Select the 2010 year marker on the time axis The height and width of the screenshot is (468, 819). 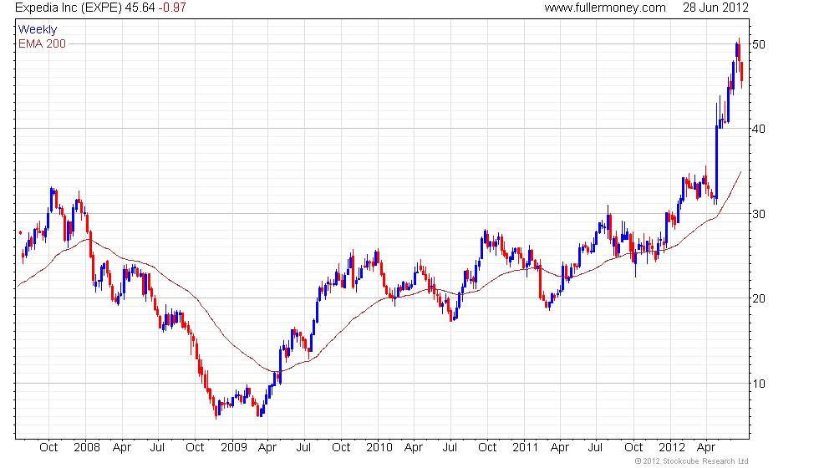tap(379, 448)
